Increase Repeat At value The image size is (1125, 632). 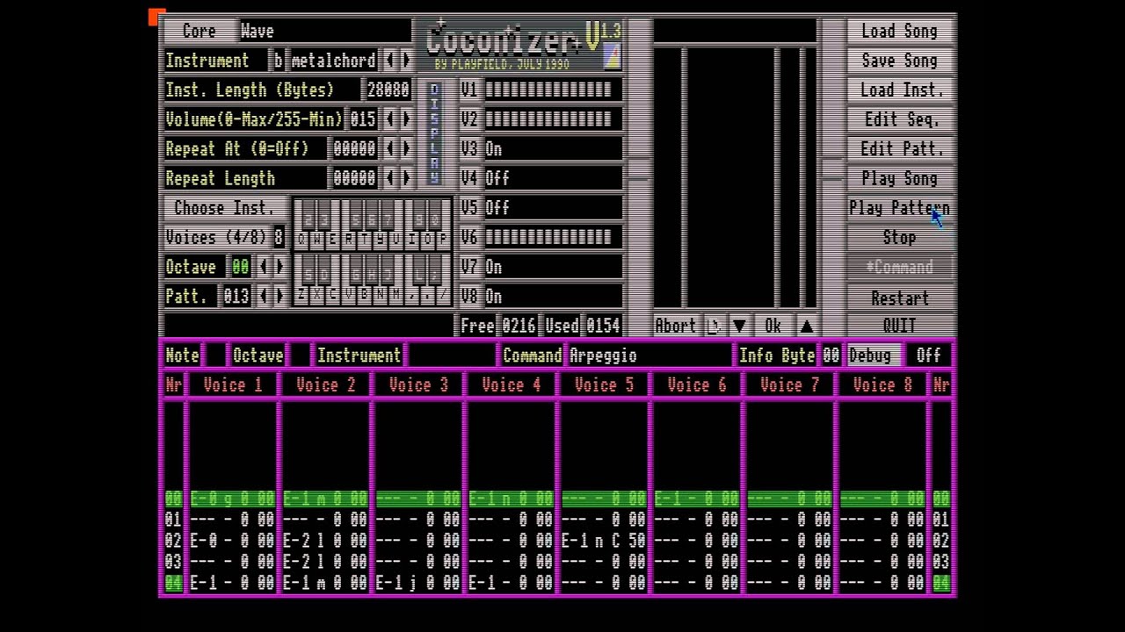[405, 149]
